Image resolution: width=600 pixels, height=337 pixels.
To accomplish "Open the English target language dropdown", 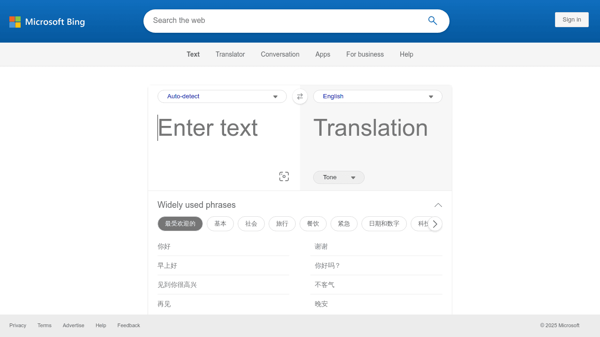I will 377,96.
